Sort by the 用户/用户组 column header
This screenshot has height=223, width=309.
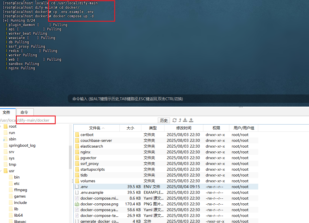pyautogui.click(x=244, y=128)
